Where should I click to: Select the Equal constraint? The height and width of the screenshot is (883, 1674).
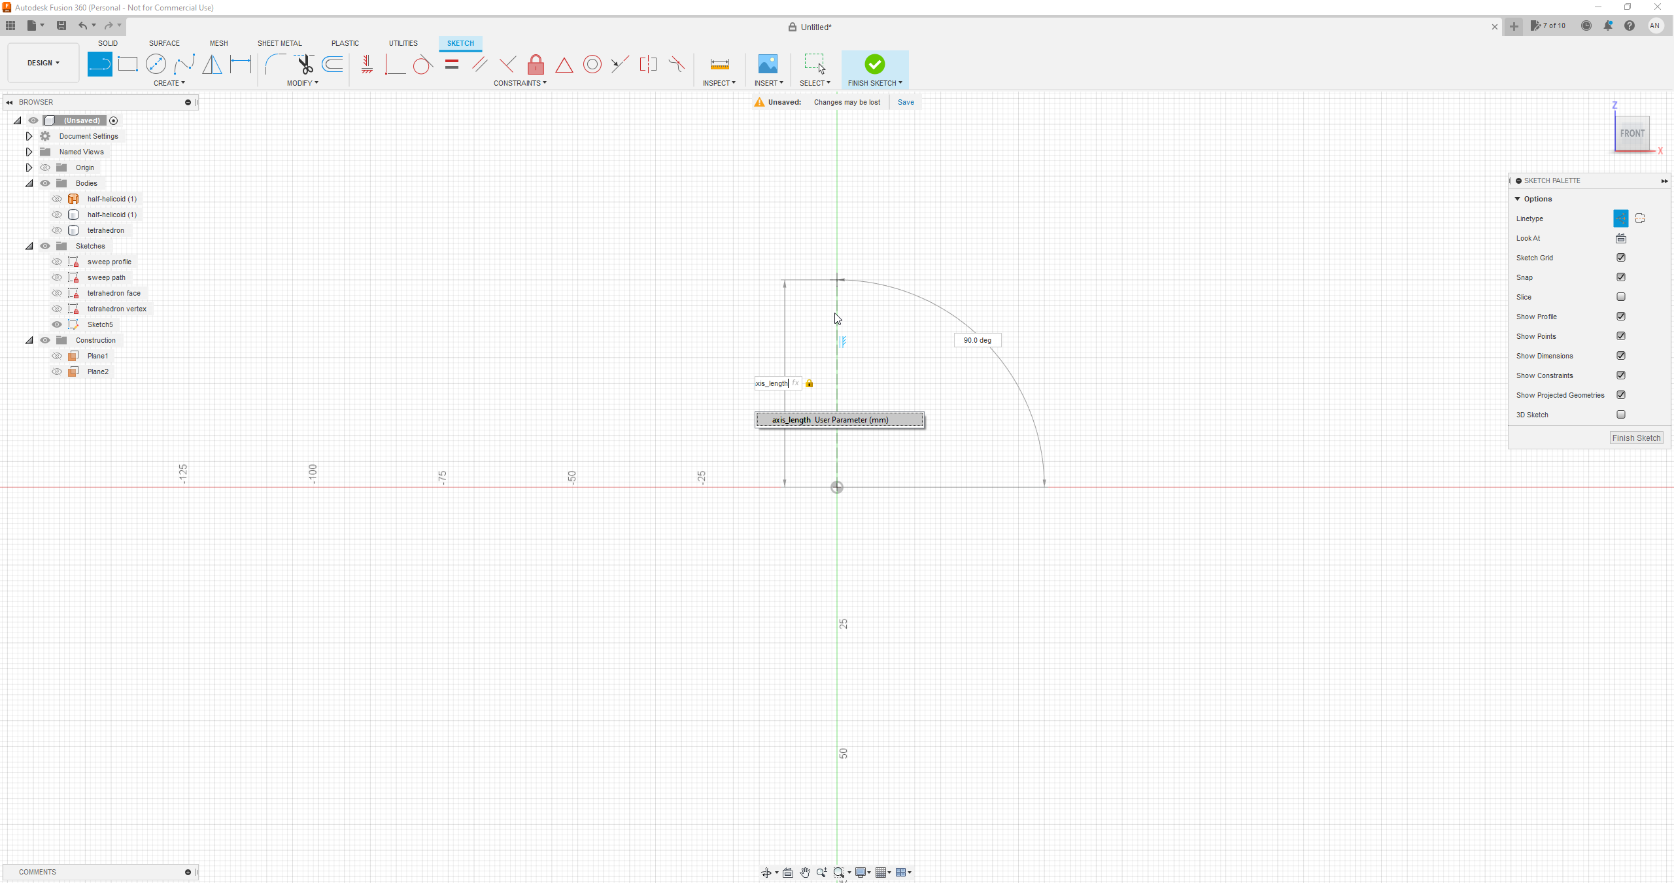point(451,64)
